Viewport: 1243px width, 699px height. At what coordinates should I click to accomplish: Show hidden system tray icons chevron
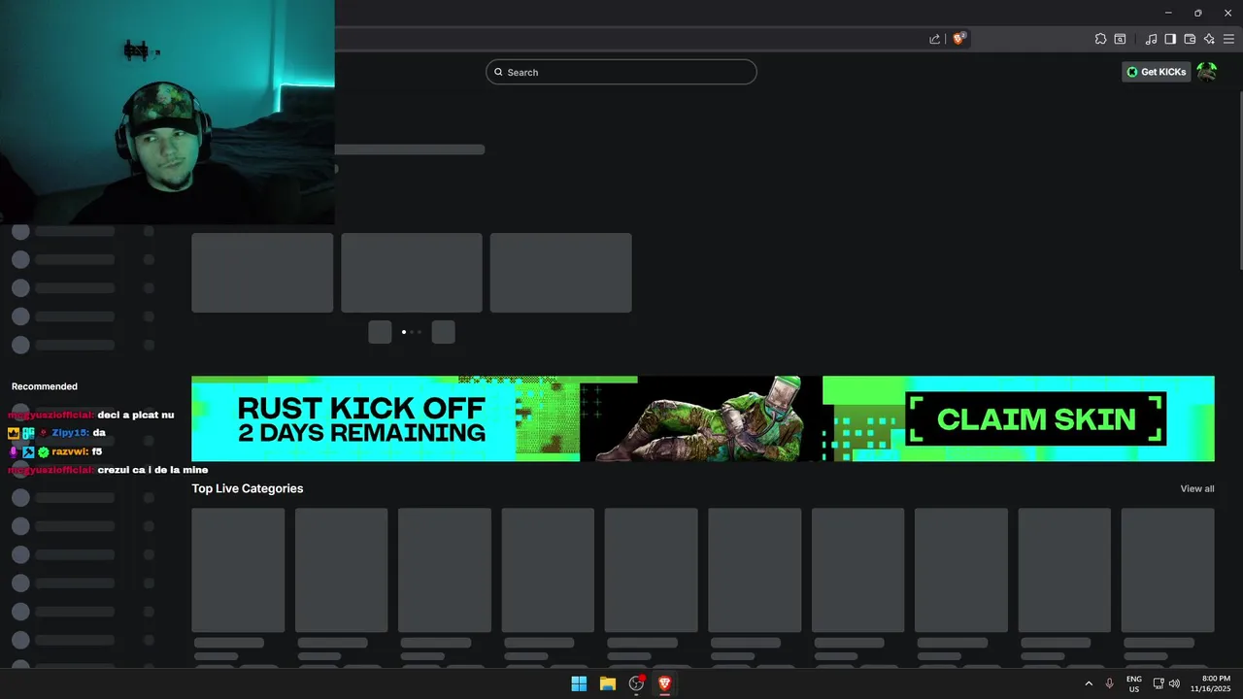1089,683
